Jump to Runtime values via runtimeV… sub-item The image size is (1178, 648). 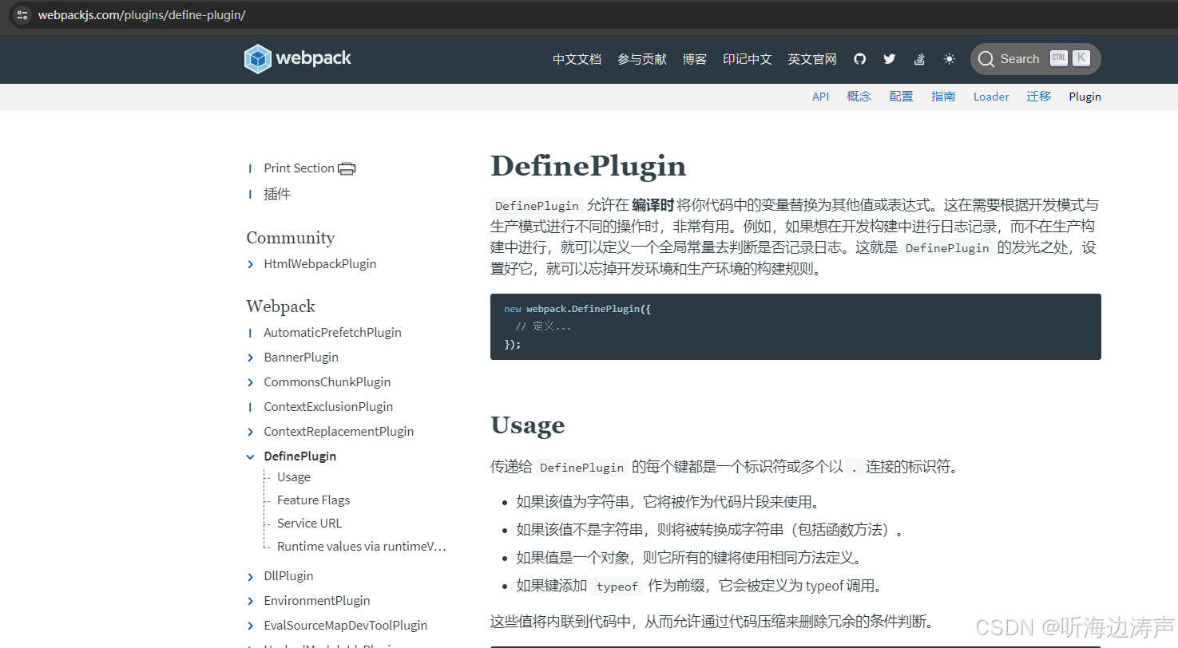(361, 547)
